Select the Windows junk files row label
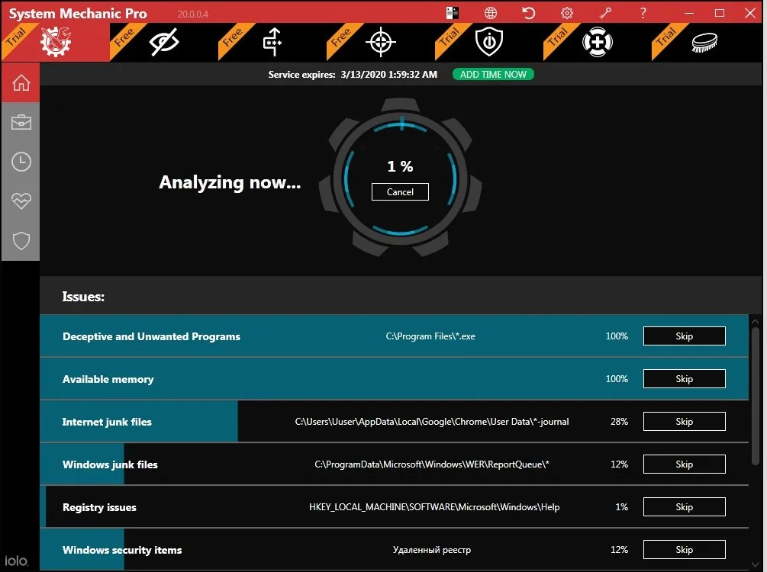The image size is (767, 572). coord(110,464)
